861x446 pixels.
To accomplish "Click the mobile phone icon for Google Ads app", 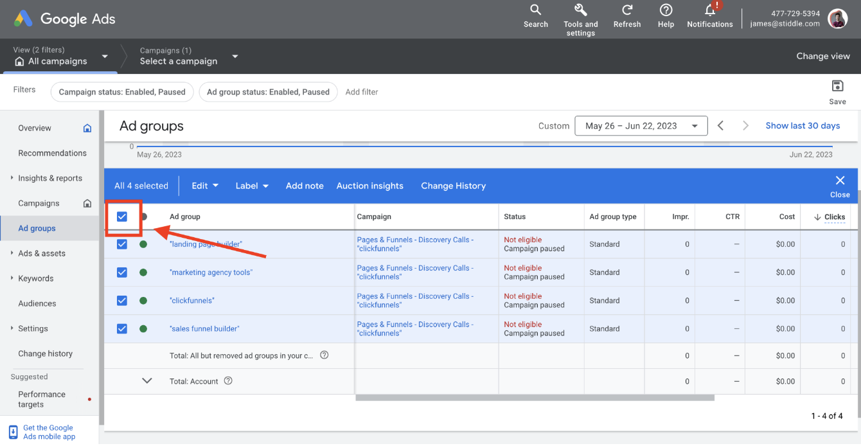I will pyautogui.click(x=13, y=433).
